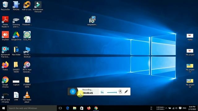The width and height of the screenshot is (198, 111).
Task: Select the HP Ink Tank 310 series icon
Action: point(5,98)
